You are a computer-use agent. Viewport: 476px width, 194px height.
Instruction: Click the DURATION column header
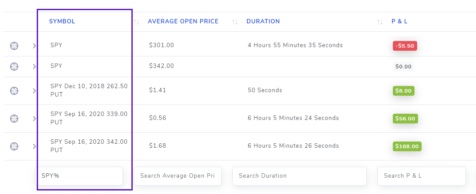pos(263,22)
